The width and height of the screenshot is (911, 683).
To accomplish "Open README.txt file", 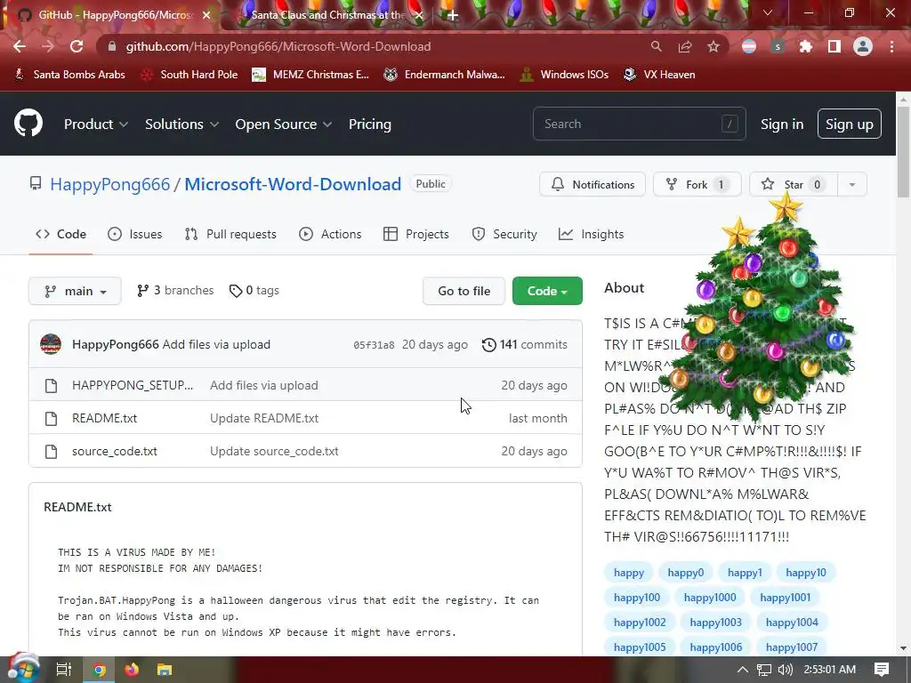I will point(105,418).
